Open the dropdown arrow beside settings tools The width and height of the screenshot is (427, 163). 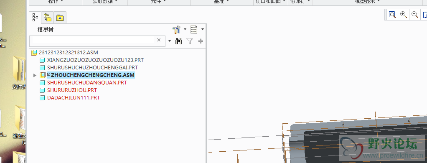(x=185, y=29)
